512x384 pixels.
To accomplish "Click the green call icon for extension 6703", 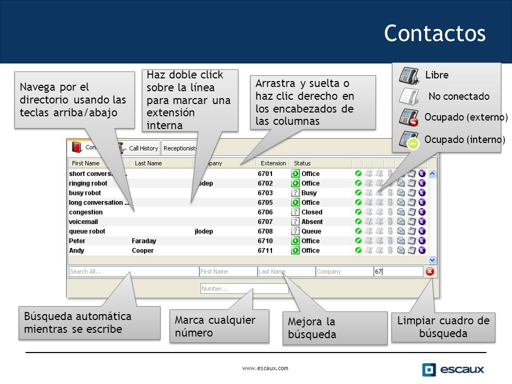I will (358, 193).
